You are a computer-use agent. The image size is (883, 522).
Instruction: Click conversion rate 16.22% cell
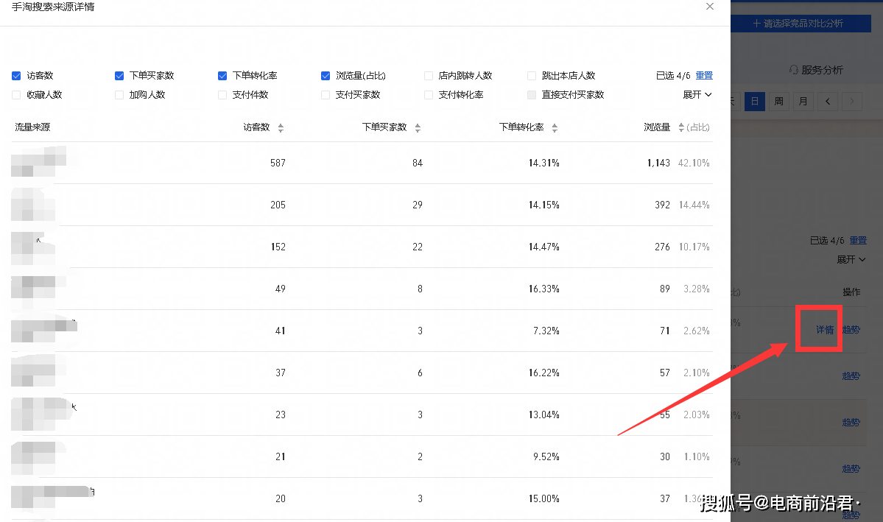click(544, 373)
